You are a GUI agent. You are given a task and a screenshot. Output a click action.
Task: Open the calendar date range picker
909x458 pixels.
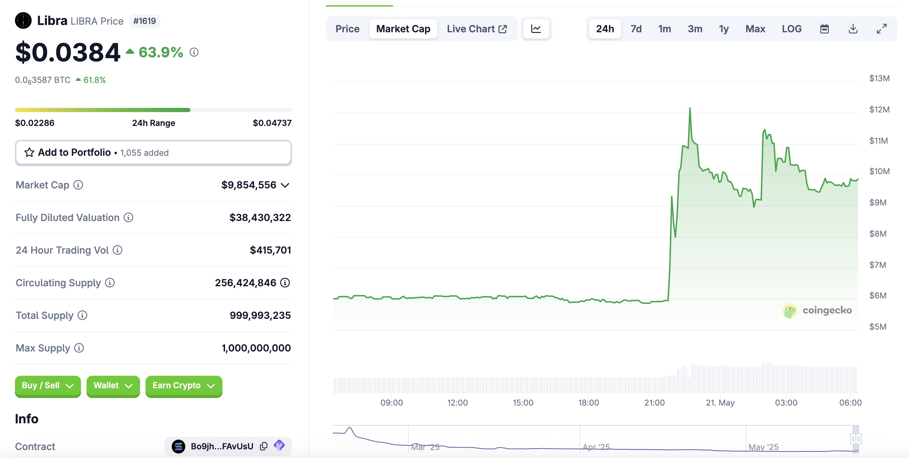824,29
